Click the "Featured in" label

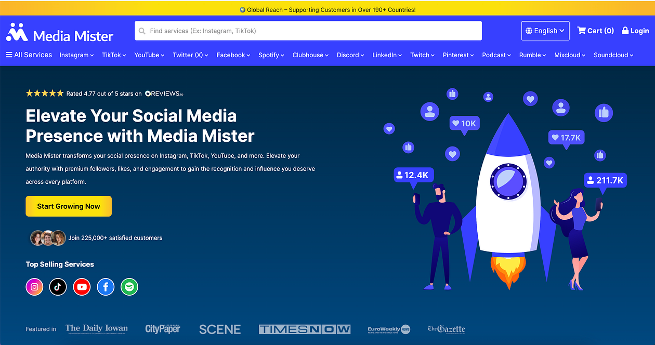tap(41, 329)
